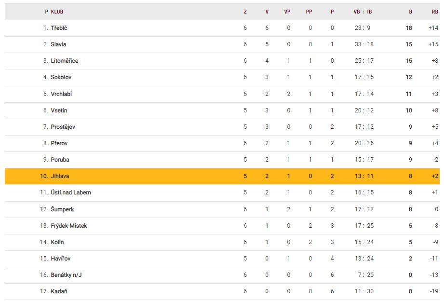This screenshot has height=301, width=444.
Task: Select the Havířov team name
Action: (60, 259)
